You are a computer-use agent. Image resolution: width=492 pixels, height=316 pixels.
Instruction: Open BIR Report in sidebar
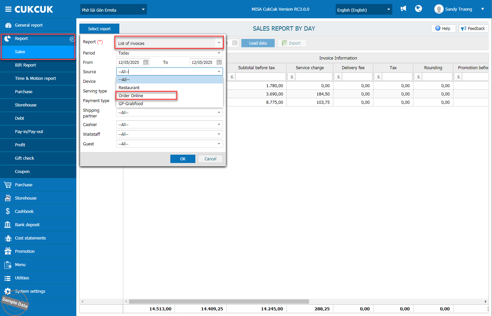(x=25, y=65)
